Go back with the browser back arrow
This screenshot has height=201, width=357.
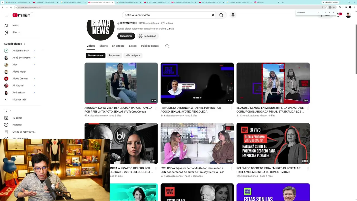click(3, 7)
